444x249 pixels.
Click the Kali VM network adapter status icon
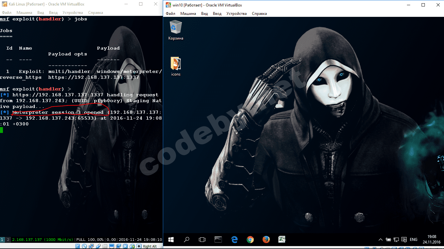91,246
